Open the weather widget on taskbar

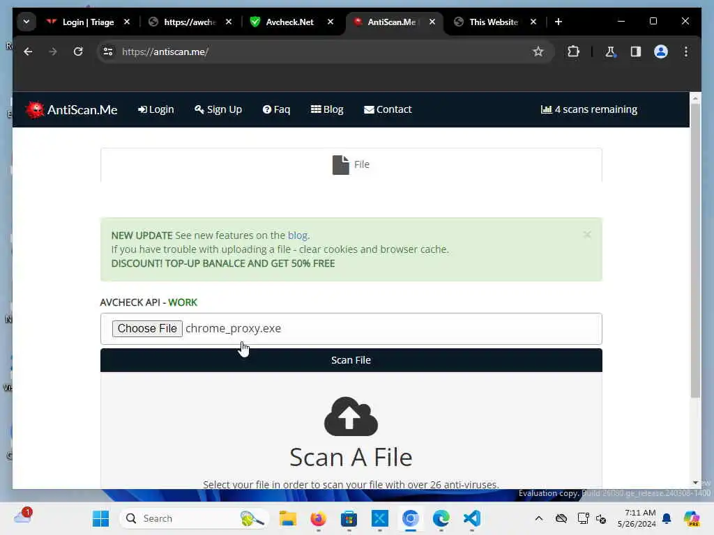[22, 518]
